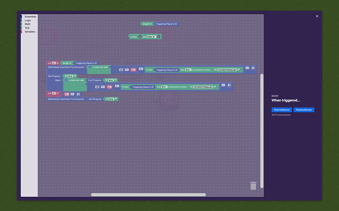Edit 'time' text in Set Property block
The image size is (339, 211).
click(70, 76)
